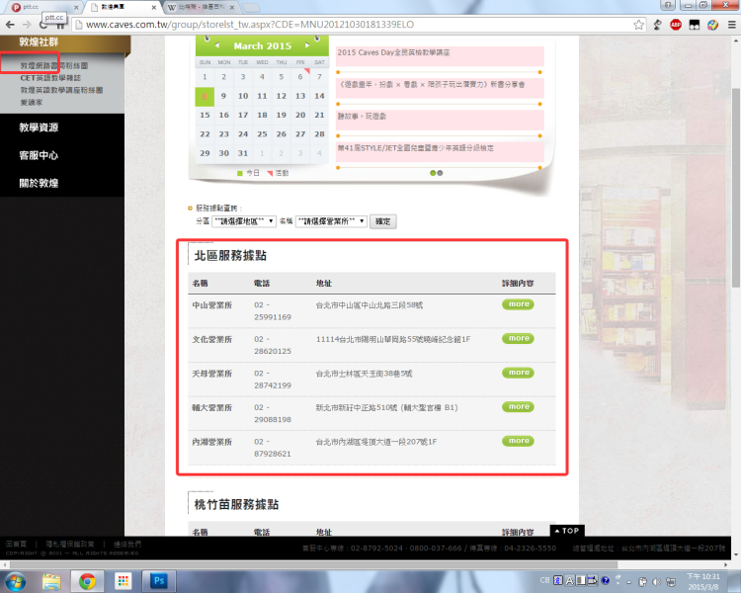Open File Explorer from the taskbar
The width and height of the screenshot is (741, 593).
pyautogui.click(x=51, y=581)
